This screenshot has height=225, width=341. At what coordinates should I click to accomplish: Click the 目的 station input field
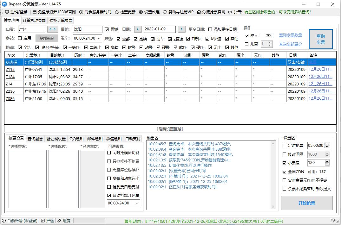coord(88,29)
